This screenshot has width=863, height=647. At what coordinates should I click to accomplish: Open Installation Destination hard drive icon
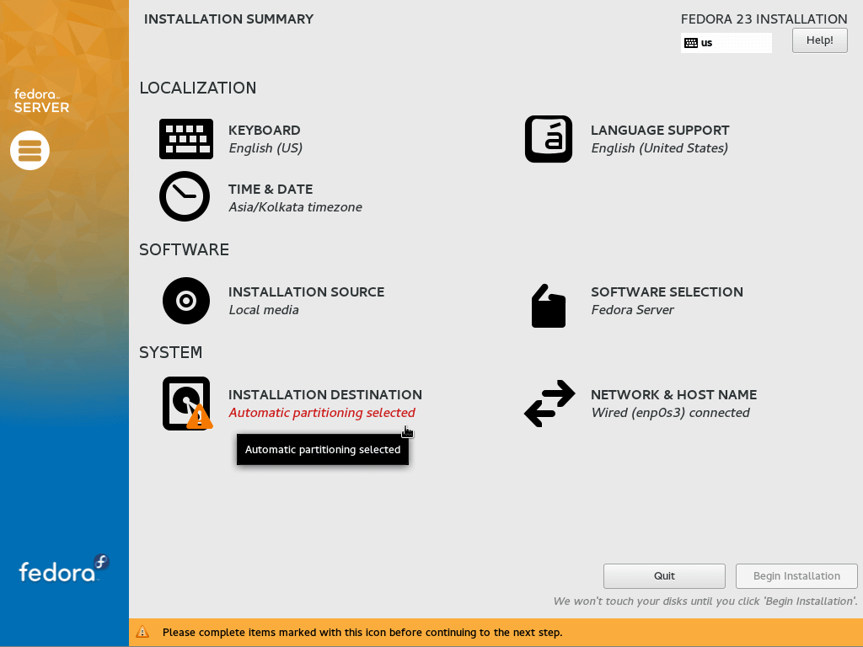[186, 404]
